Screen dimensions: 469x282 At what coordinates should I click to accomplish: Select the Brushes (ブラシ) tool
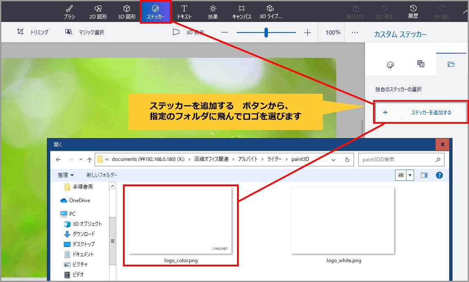point(69,12)
